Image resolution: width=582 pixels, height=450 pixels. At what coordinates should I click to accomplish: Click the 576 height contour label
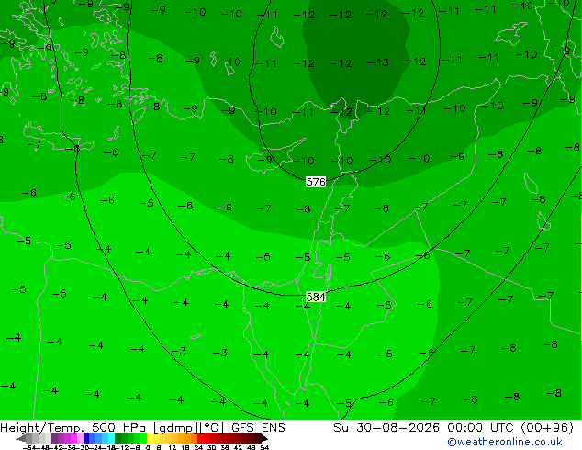tap(316, 182)
